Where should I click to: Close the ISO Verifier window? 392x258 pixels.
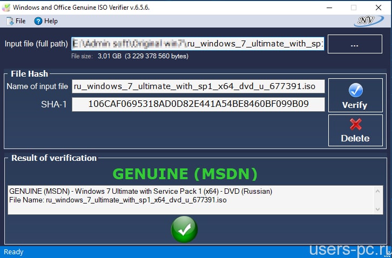tap(379, 8)
